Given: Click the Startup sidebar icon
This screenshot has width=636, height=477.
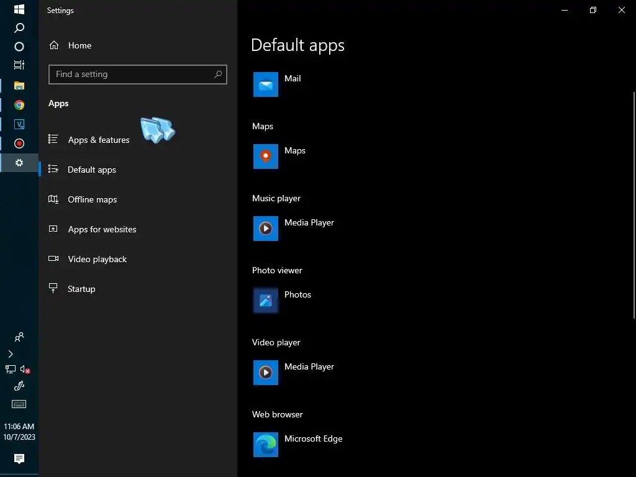Looking at the screenshot, I should (53, 288).
